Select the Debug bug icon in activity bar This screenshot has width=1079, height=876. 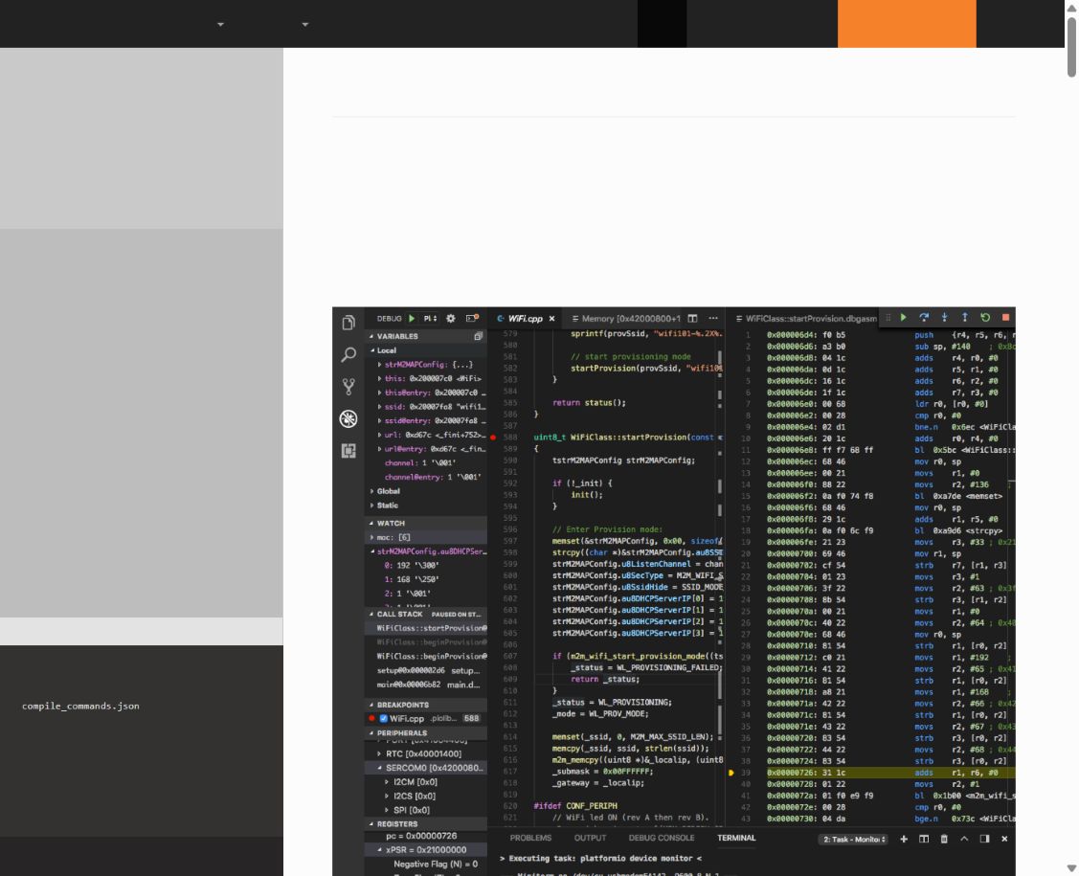pos(348,418)
